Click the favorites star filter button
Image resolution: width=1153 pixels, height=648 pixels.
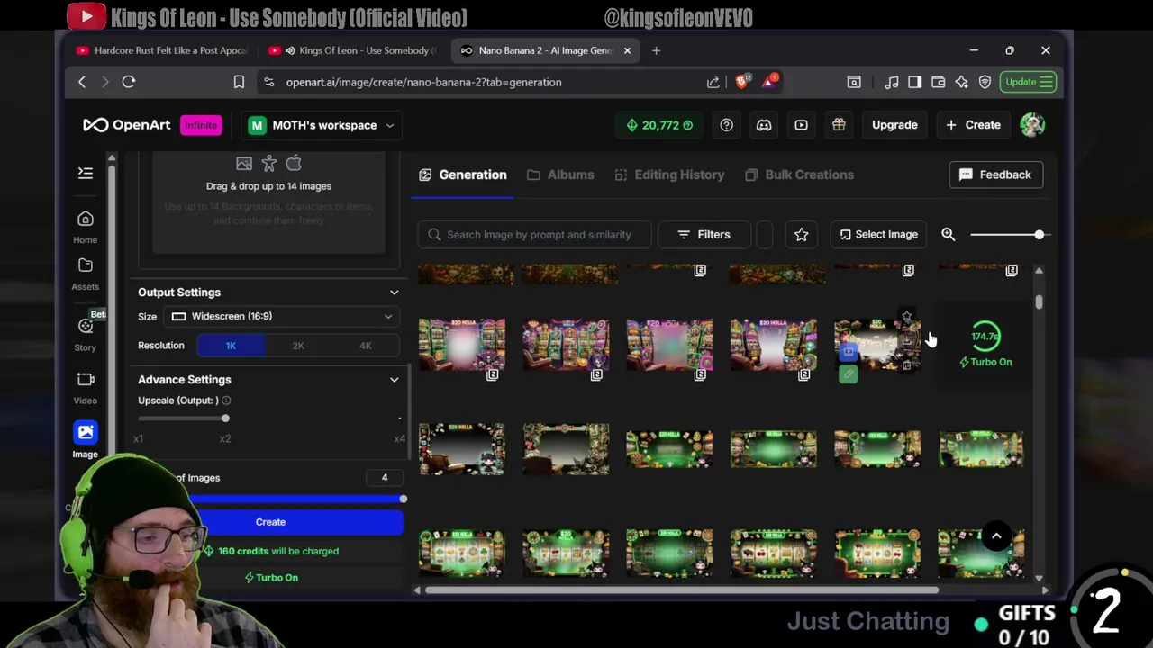(x=801, y=234)
